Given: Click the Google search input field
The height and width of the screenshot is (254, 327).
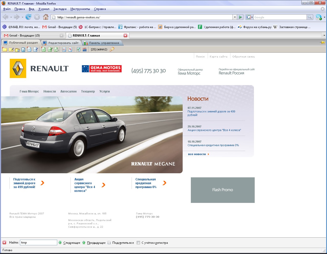Looking at the screenshot, I should (280, 17).
